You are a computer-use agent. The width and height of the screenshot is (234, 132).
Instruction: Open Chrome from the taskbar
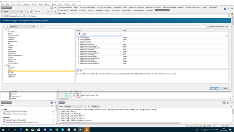click(75, 129)
